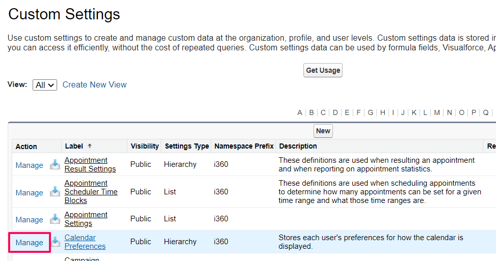The width and height of the screenshot is (496, 261).
Task: Filter list by letter D
Action: point(335,112)
